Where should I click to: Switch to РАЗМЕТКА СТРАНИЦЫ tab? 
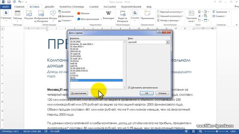[x=72, y=7]
